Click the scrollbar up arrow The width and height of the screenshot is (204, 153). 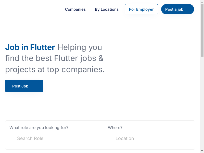(202, 2)
